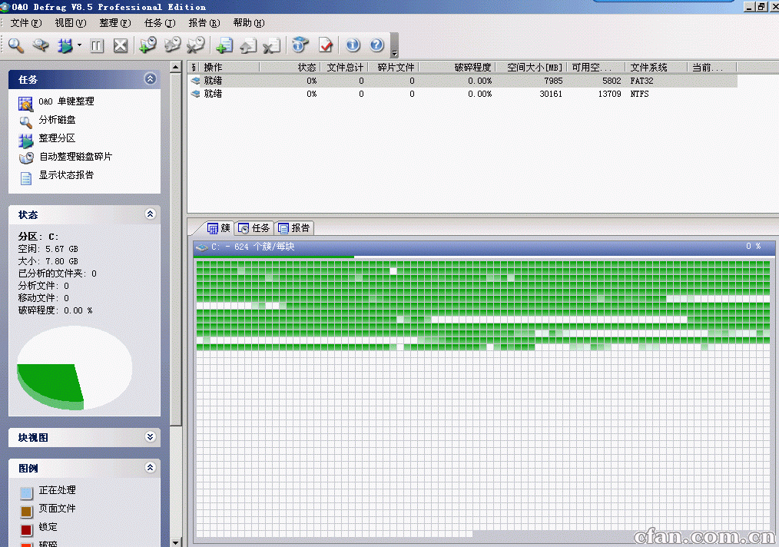Viewport: 779px width, 547px height.
Task: Click the delete report document-X icon
Action: point(272,45)
